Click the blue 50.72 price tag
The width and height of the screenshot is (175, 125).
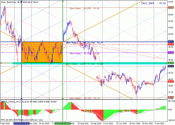[x=171, y=42]
